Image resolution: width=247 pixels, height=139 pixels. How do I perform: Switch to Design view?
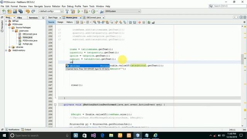coord(60,22)
